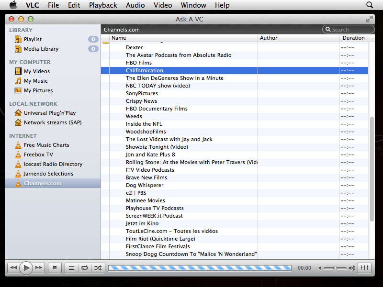Viewport: 383px width, 287px height.
Task: Click the Playlist item count badge
Action: pos(93,39)
